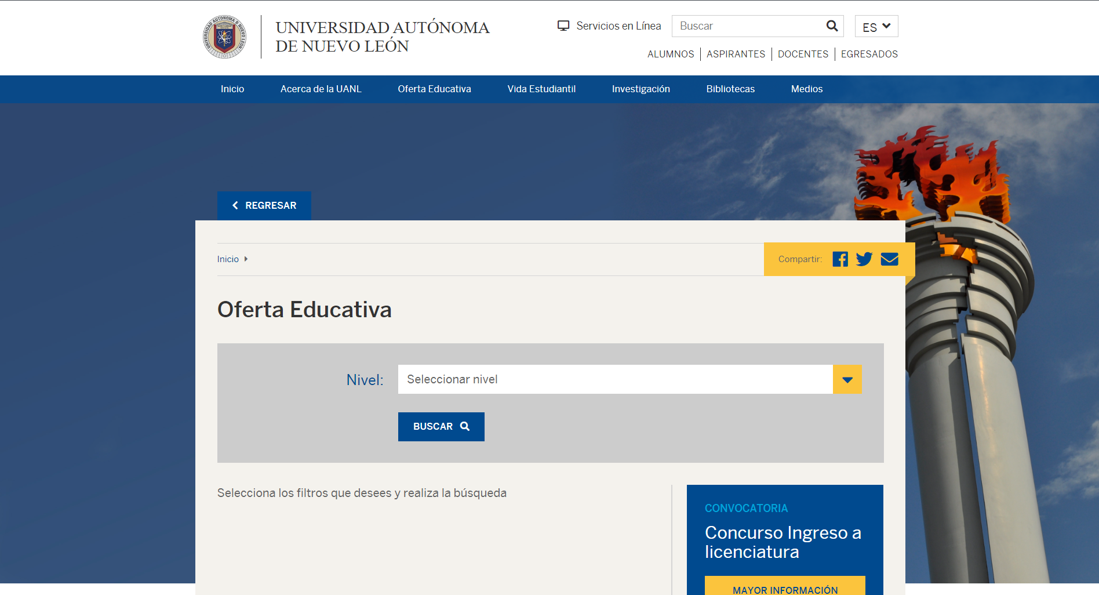Click the BUSCAR search button
Image resolution: width=1099 pixels, height=595 pixels.
441,427
